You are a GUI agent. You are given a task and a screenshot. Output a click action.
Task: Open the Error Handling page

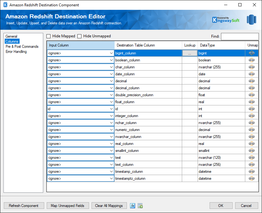point(16,52)
